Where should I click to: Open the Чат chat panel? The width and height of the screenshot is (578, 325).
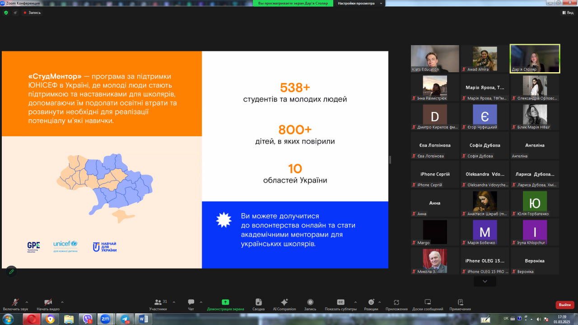pos(191,305)
